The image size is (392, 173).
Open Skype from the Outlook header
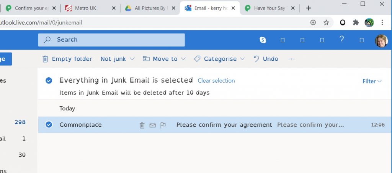click(263, 40)
